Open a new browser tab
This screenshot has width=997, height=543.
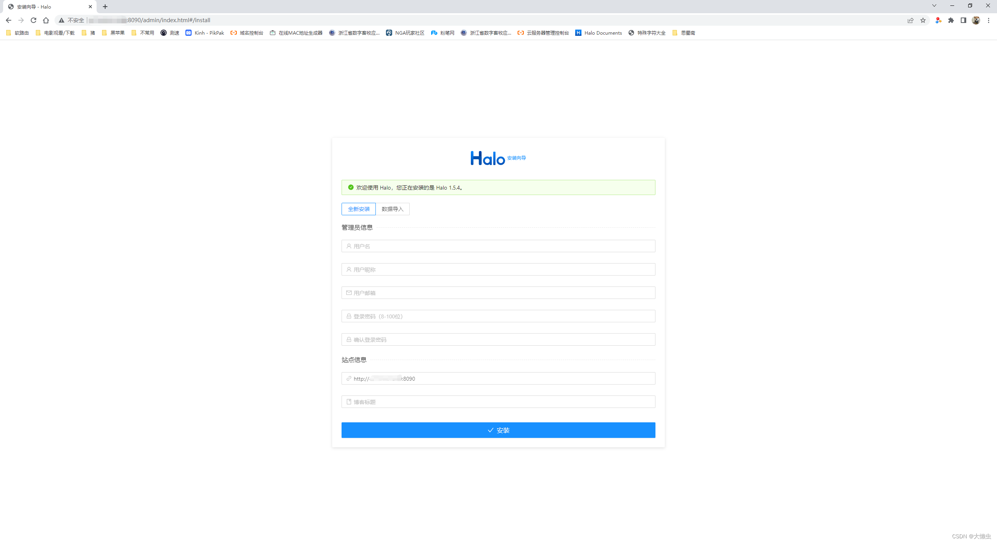(x=105, y=7)
